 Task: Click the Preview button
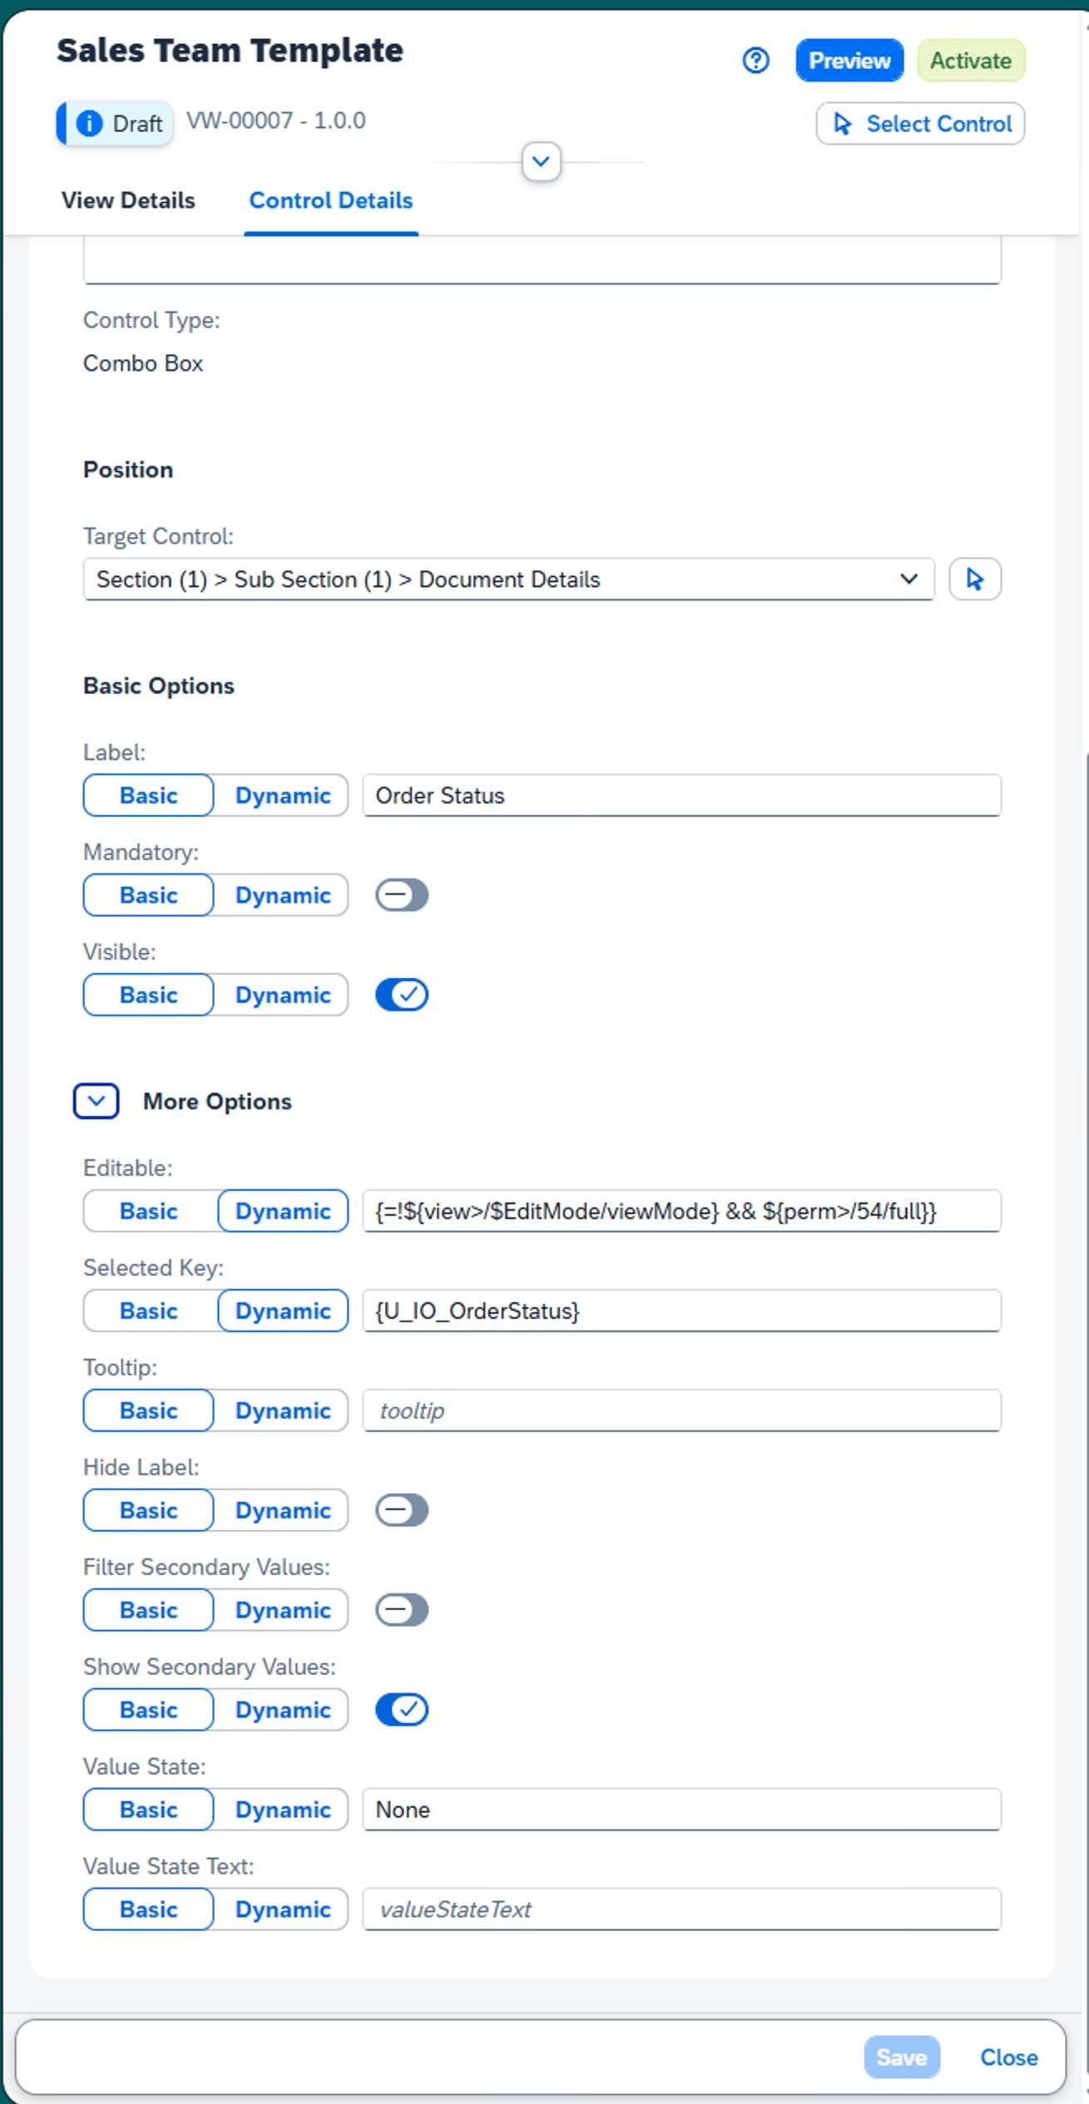[849, 61]
